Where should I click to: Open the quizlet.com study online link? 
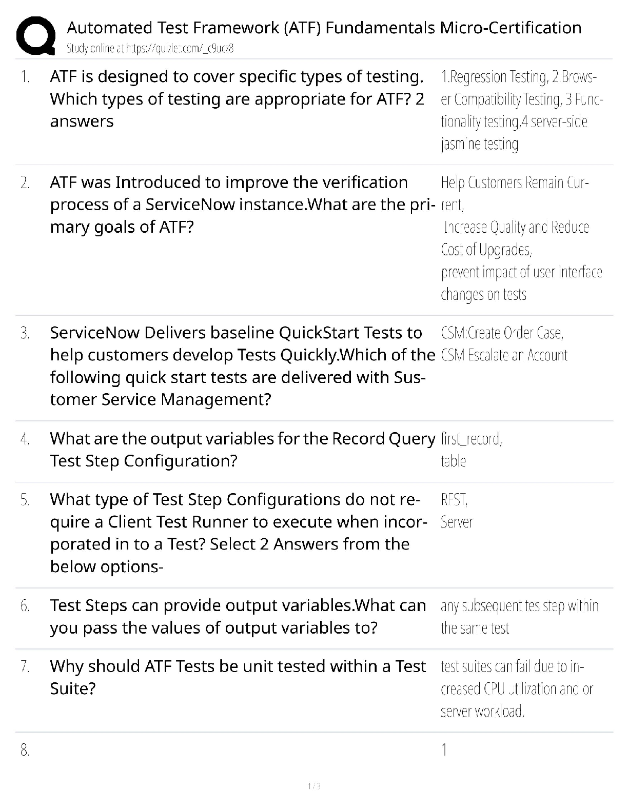tap(150, 49)
